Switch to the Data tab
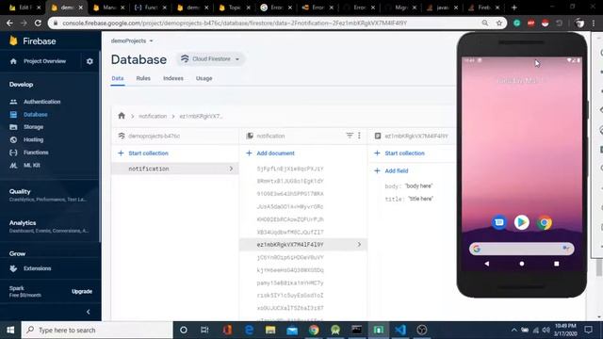 click(118, 78)
